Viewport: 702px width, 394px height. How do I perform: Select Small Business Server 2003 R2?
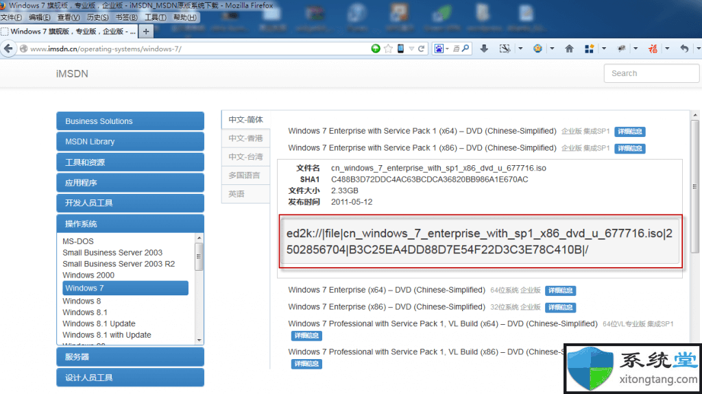point(119,264)
